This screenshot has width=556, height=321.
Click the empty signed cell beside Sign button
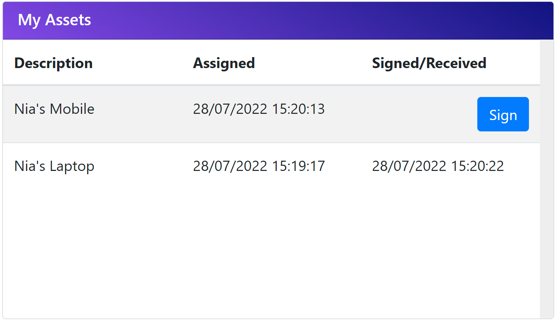point(421,114)
